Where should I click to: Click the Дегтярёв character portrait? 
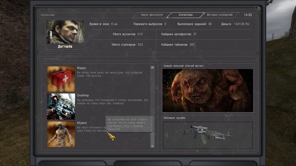click(65, 32)
